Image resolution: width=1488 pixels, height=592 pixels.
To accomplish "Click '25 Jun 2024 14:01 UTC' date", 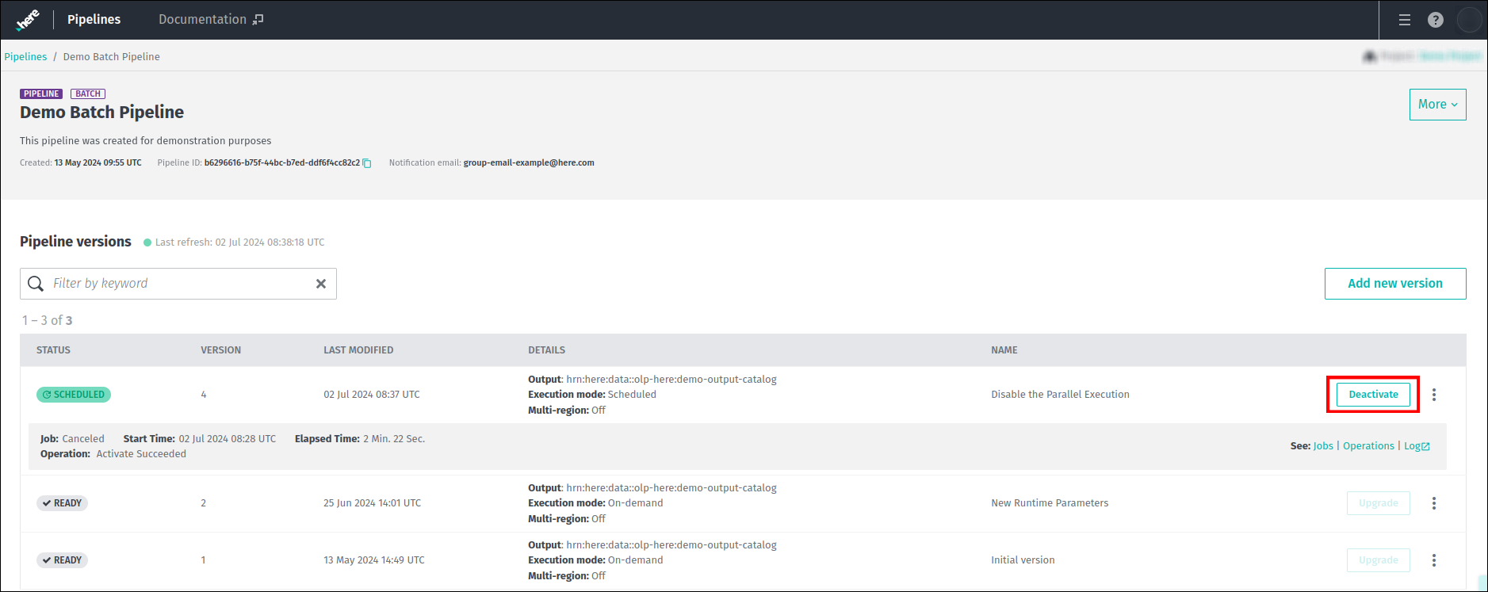I will pyautogui.click(x=373, y=503).
